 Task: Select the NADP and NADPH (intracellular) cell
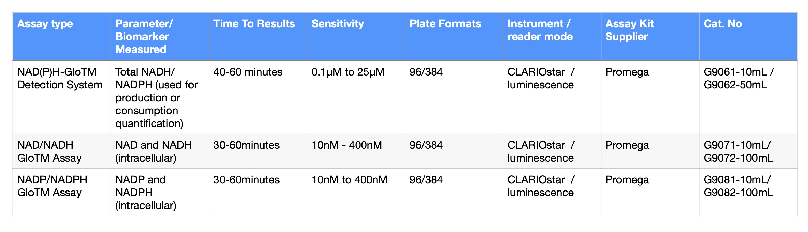tap(146, 192)
